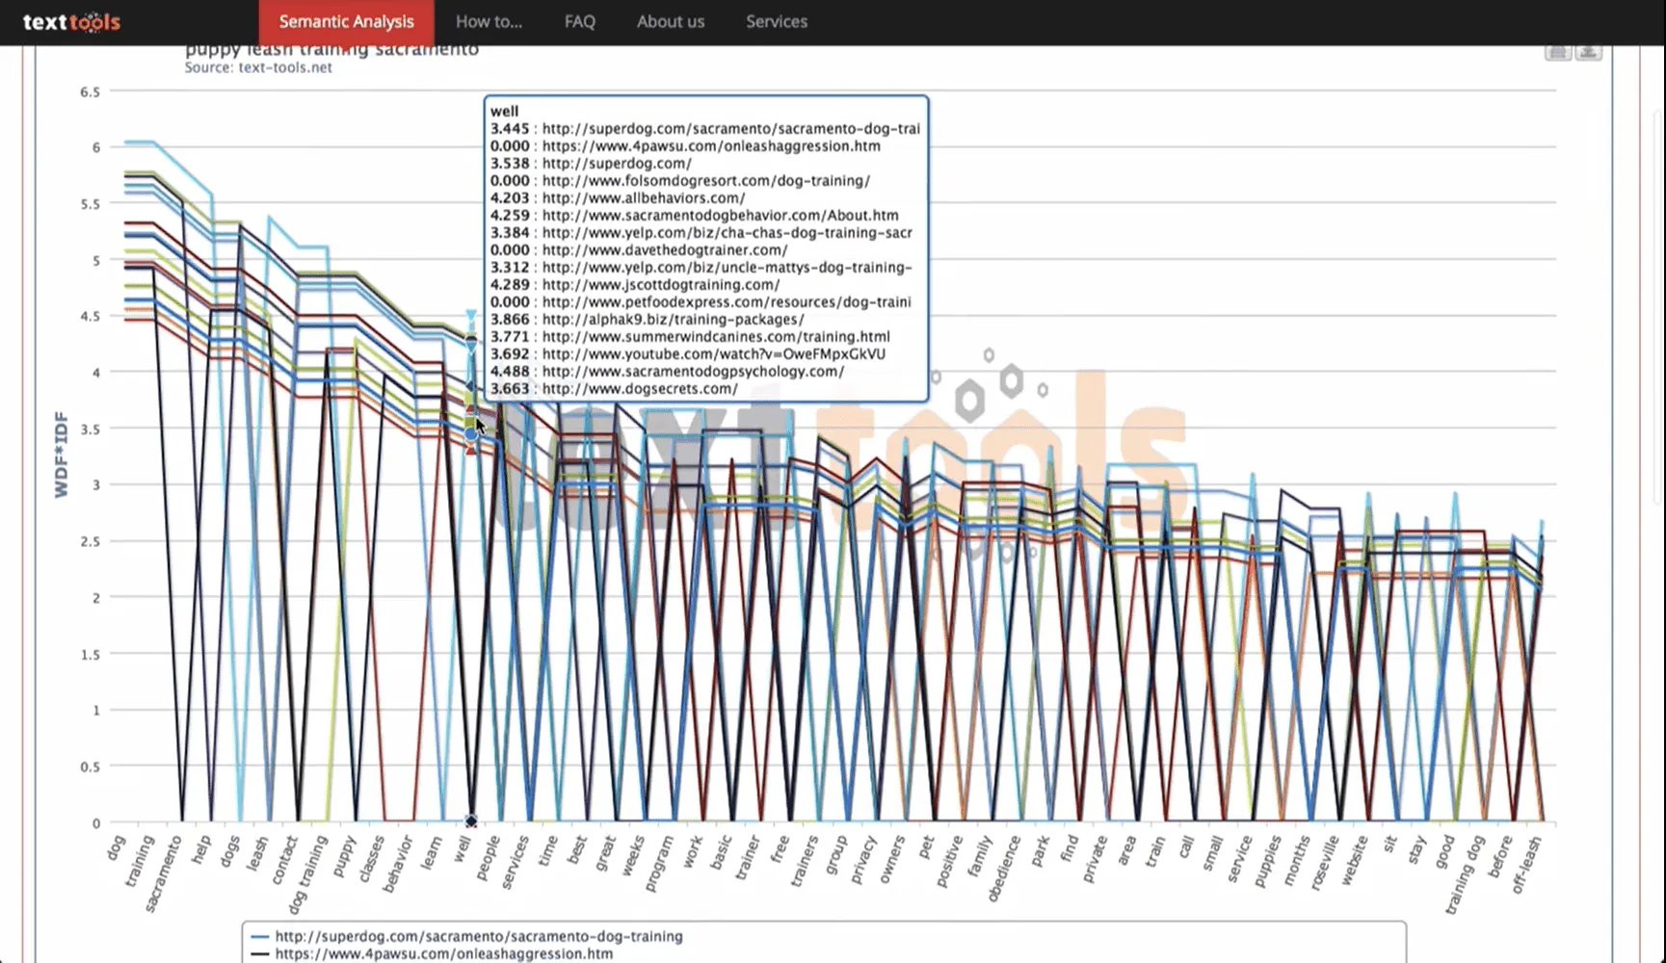Open the Semantic Analysis tab
The width and height of the screenshot is (1666, 963).
click(346, 22)
